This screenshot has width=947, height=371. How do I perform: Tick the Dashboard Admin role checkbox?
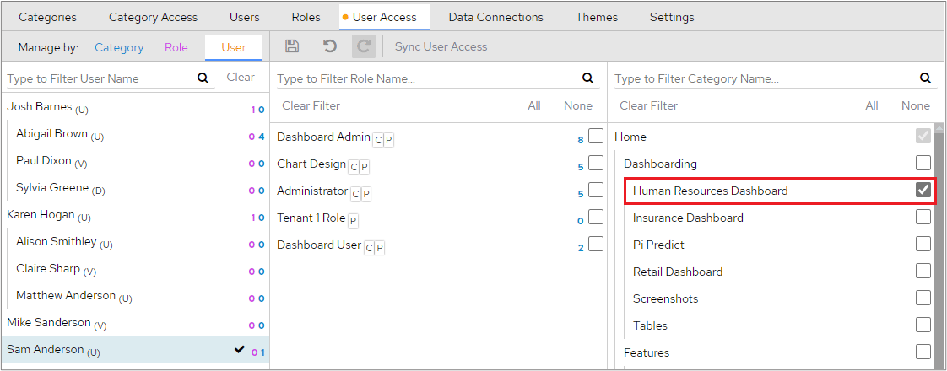596,137
